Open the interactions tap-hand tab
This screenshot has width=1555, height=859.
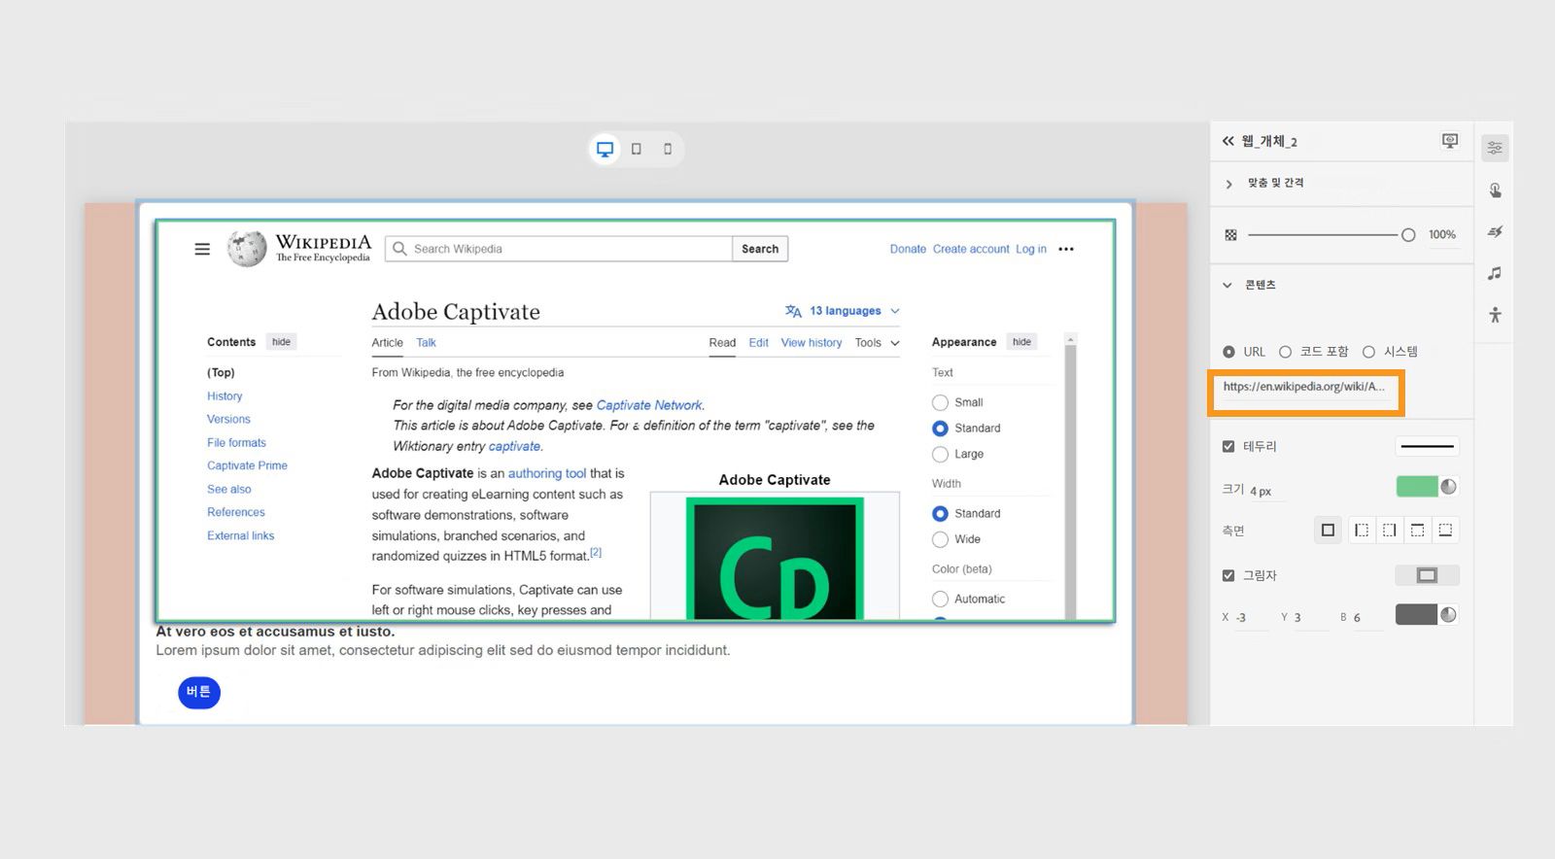click(x=1495, y=189)
